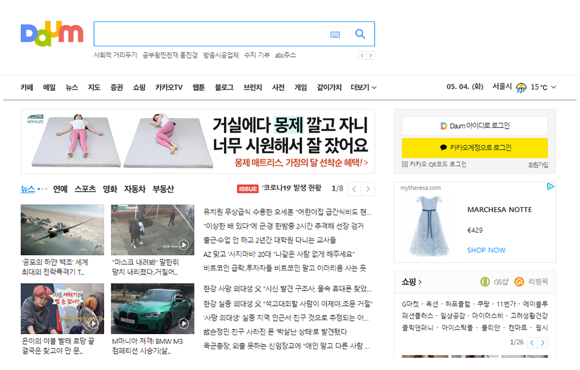
Task: Open headline about 유치원 무상급식 오세훈
Action: coord(287,212)
